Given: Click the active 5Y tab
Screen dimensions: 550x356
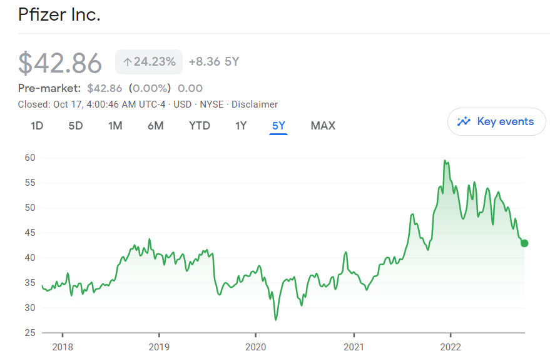Looking at the screenshot, I should (278, 126).
